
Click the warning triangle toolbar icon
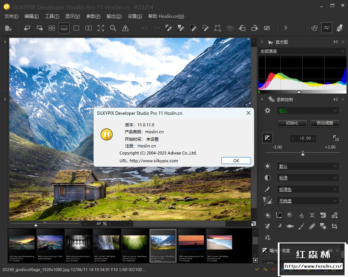point(125,28)
